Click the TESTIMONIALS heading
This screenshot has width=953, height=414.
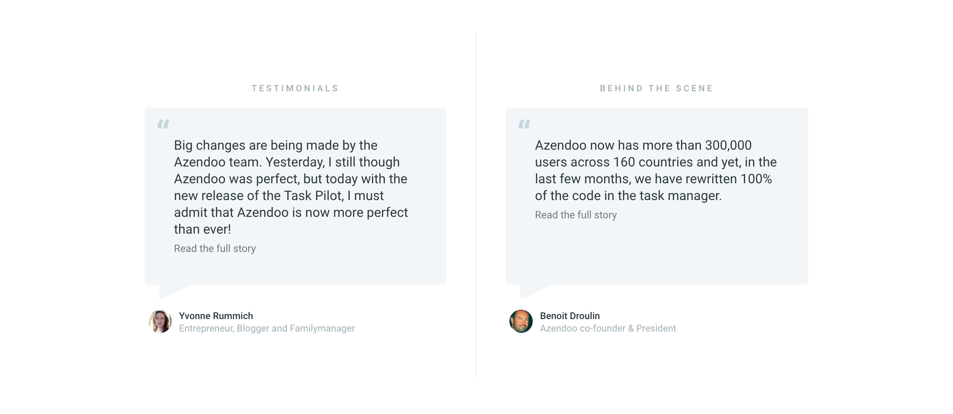tap(295, 88)
